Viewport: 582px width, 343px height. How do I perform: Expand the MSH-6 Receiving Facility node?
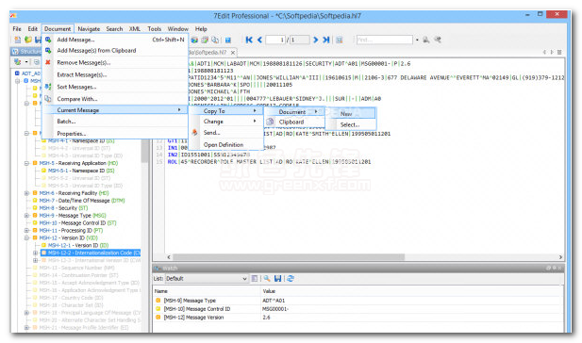click(x=26, y=193)
